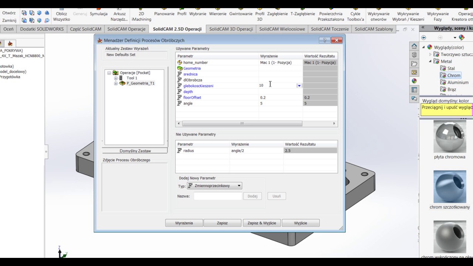The height and width of the screenshot is (266, 473).
Task: Expand Tool 1 tree node
Action: [x=116, y=78]
